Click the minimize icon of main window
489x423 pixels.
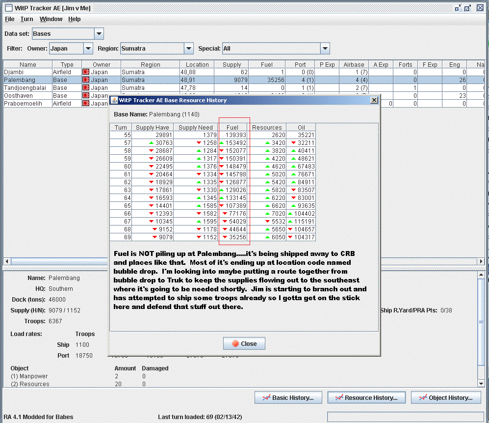pyautogui.click(x=458, y=8)
